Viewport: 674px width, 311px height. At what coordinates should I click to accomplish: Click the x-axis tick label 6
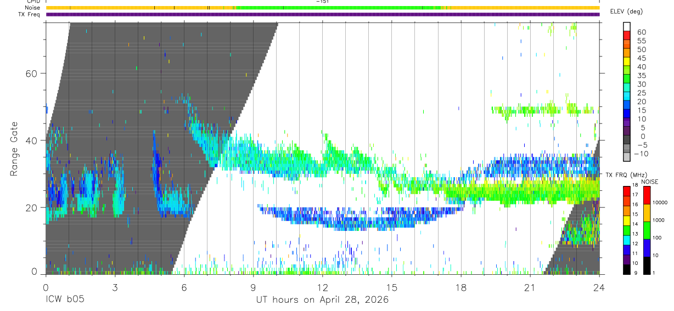tap(184, 287)
